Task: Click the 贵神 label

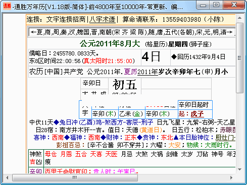Action: click(x=149, y=138)
